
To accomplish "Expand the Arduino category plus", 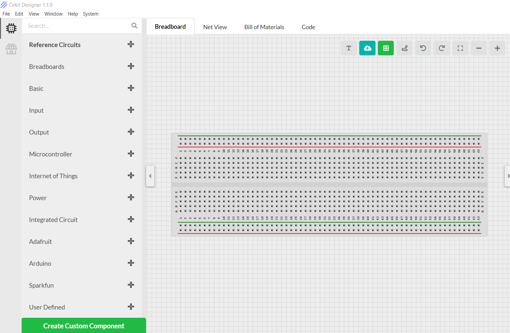I will (x=131, y=263).
